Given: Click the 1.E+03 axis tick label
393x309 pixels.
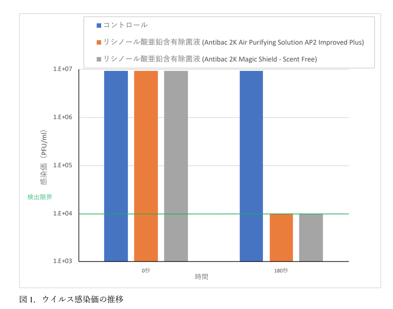Looking at the screenshot, I should point(64,261).
